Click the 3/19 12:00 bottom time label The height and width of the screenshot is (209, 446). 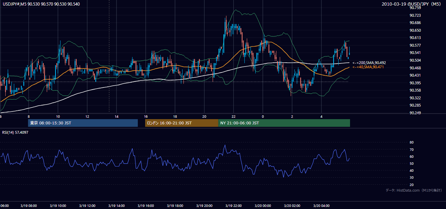[87, 206]
